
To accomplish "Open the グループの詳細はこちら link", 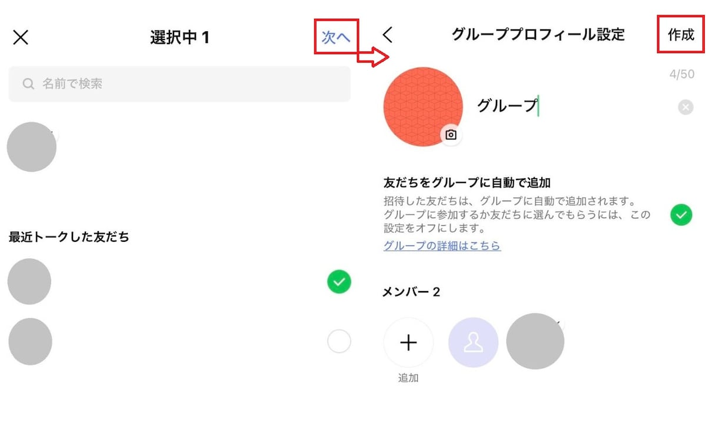I will tap(442, 245).
